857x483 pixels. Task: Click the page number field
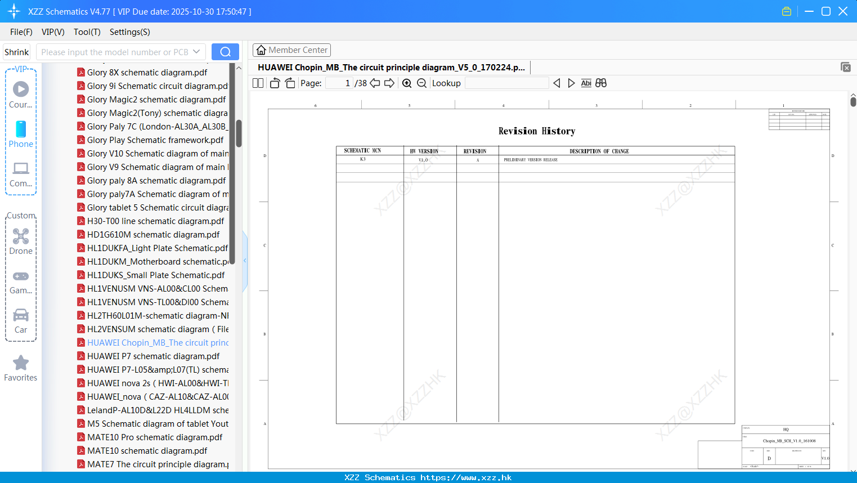[x=339, y=83]
